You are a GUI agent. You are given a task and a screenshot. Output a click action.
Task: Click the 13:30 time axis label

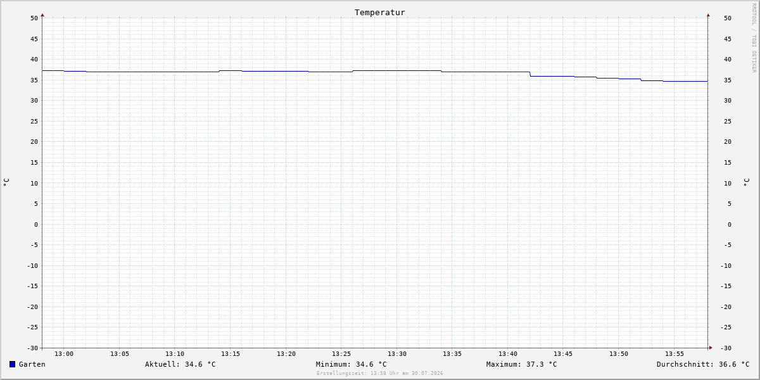click(x=397, y=354)
